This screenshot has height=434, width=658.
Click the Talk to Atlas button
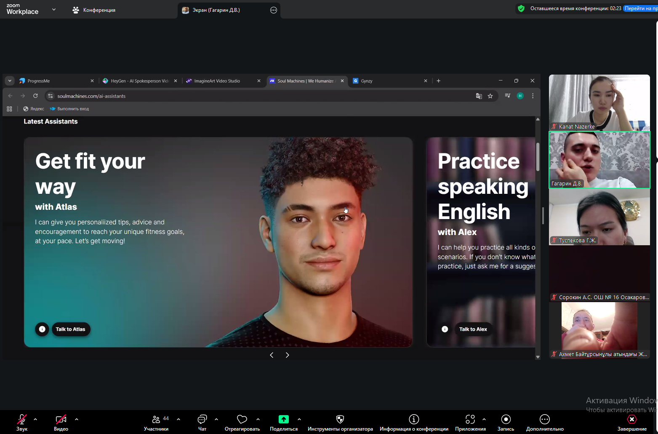pos(71,329)
